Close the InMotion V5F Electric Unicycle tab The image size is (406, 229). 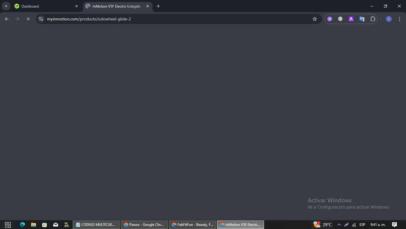click(x=148, y=6)
